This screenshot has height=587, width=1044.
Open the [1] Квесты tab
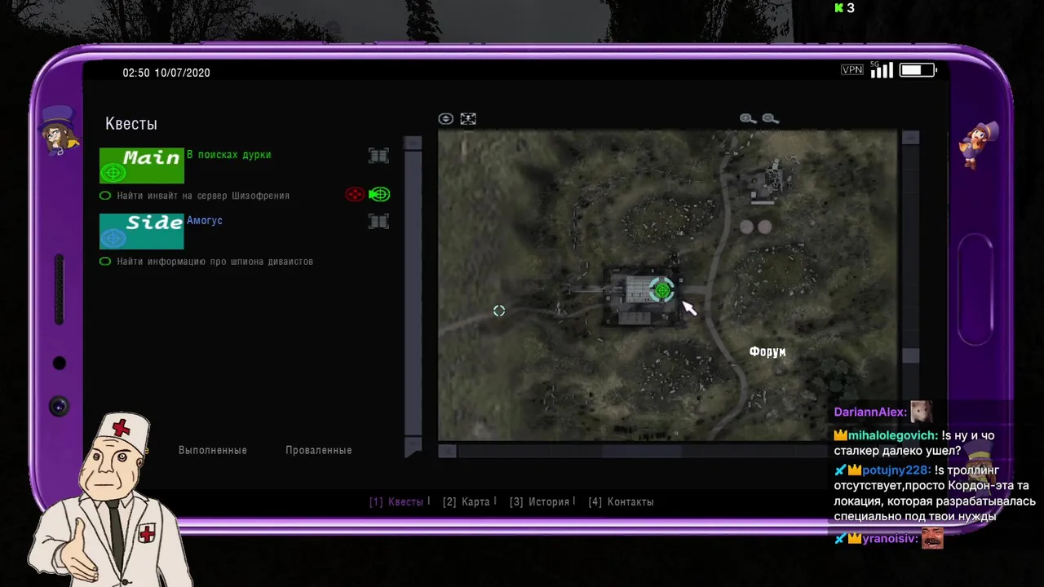point(397,502)
